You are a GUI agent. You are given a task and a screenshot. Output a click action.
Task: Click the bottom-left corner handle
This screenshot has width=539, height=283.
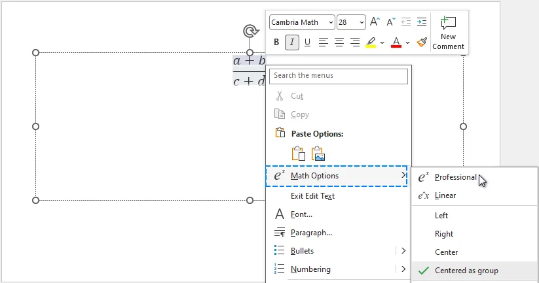pos(36,201)
